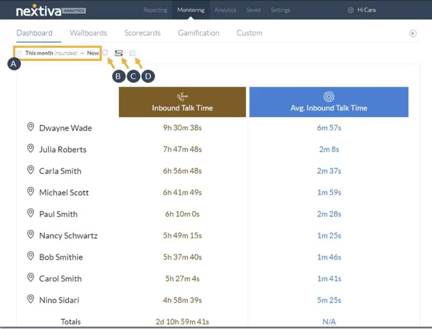
Task: Click the 5m 25s average value
Action: coord(329,300)
